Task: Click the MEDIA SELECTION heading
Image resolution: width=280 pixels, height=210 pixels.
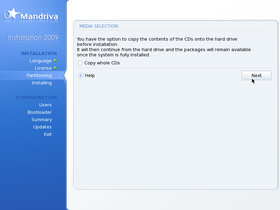Action: click(99, 26)
